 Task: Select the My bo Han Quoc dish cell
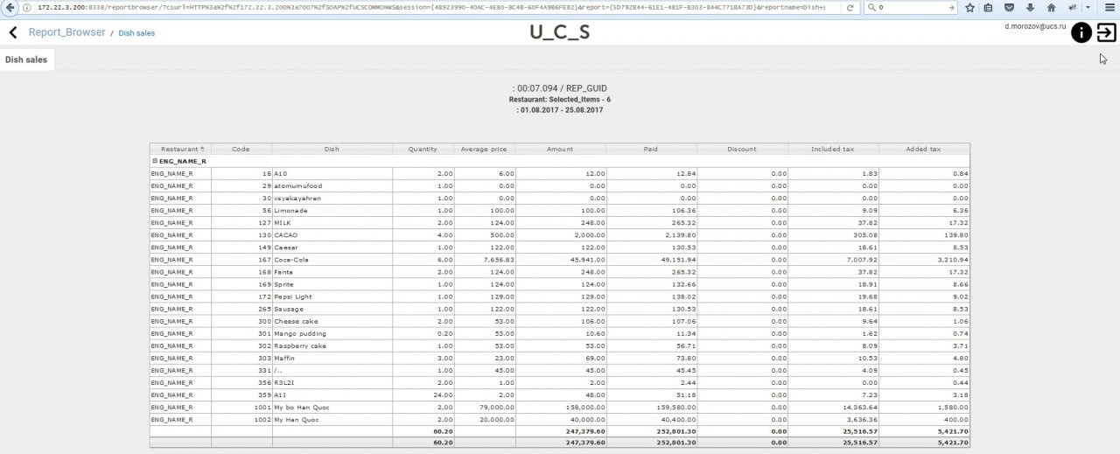pyautogui.click(x=332, y=407)
